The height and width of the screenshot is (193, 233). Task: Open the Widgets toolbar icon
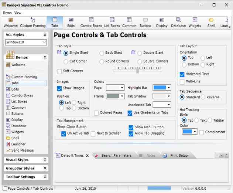pyautogui.click(x=195, y=23)
